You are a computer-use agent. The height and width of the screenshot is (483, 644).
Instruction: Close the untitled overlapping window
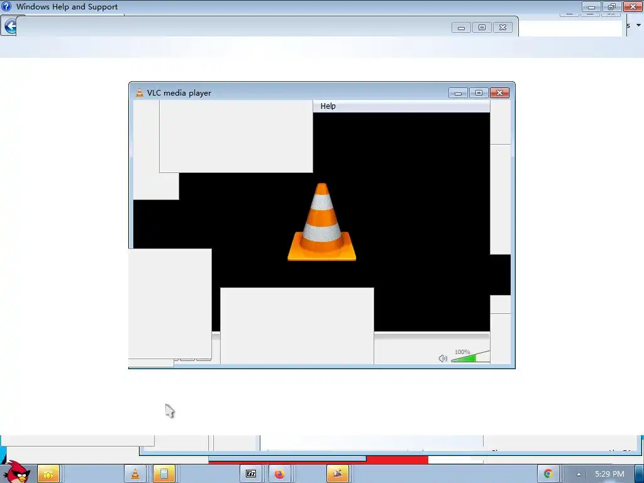[502, 28]
